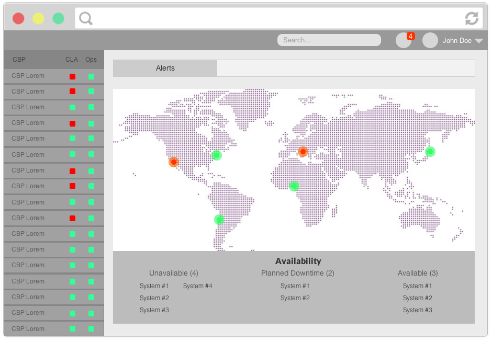Open System #2 under Available
The image size is (492, 342).
pos(417,298)
